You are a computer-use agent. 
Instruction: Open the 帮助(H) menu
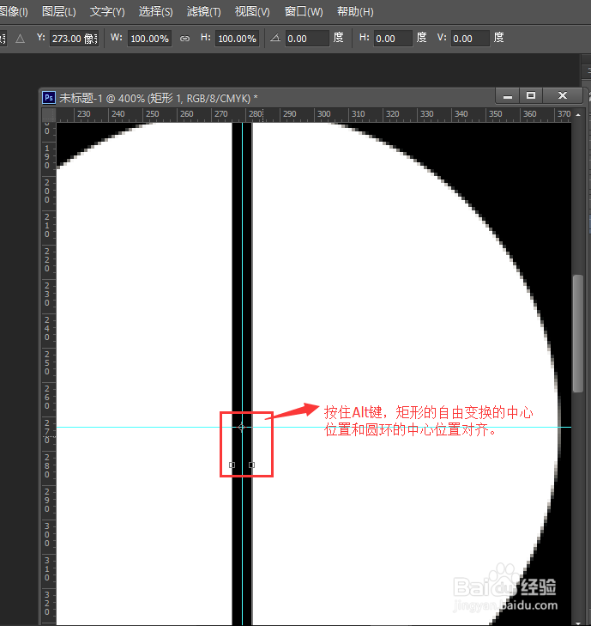355,11
